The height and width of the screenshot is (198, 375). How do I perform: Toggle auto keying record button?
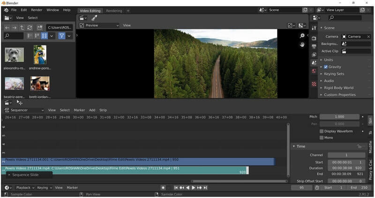click(163, 188)
